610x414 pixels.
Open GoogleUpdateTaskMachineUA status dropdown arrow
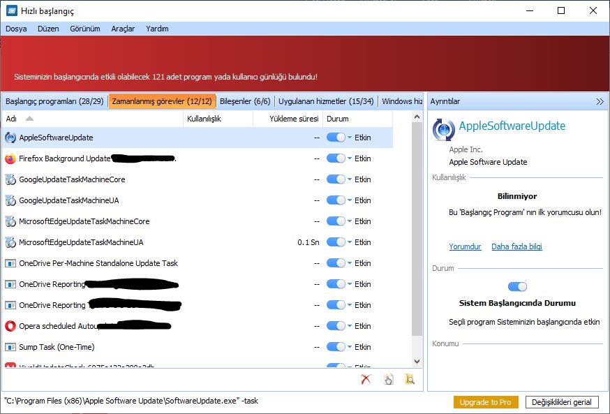350,200
